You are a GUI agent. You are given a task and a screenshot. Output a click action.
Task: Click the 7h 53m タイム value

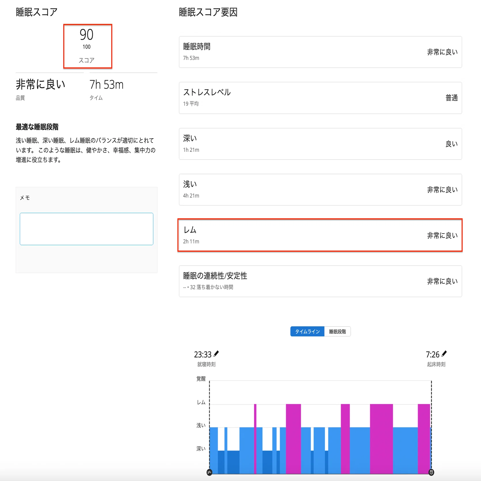107,85
